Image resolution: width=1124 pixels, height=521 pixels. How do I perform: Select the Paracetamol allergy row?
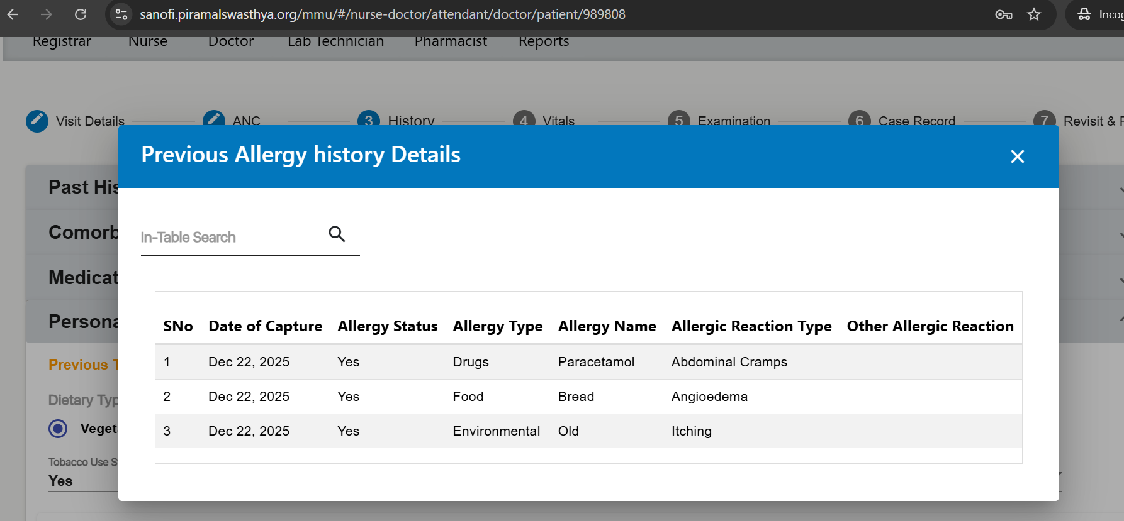click(x=596, y=362)
